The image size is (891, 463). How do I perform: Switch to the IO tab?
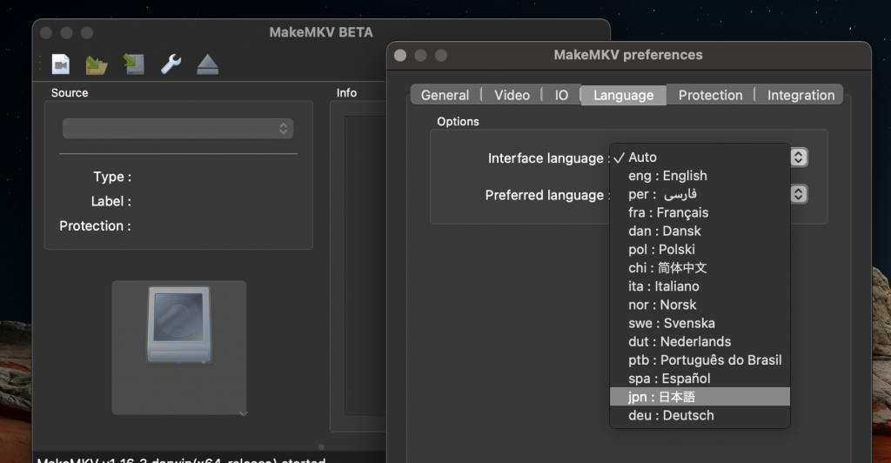[x=561, y=95]
